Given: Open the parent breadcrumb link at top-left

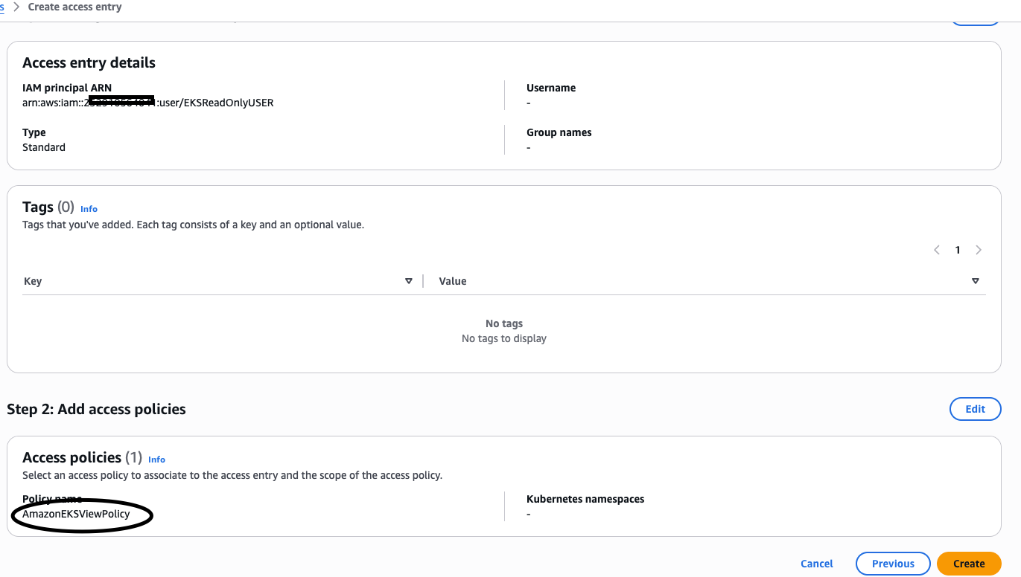Looking at the screenshot, I should point(2,7).
